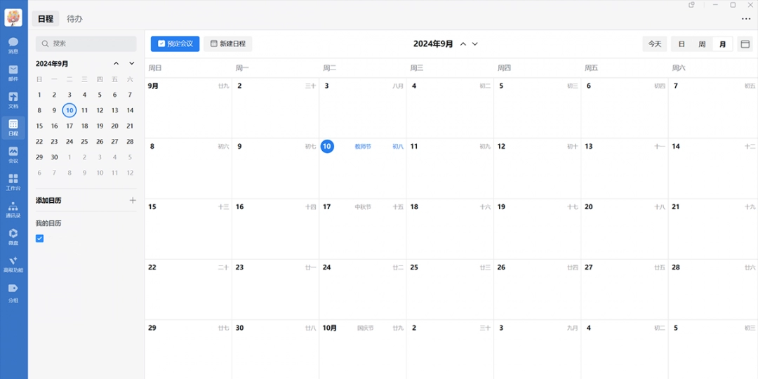Go to previous month in main calendar header
Viewport: 758px width, 379px height.
(x=463, y=44)
